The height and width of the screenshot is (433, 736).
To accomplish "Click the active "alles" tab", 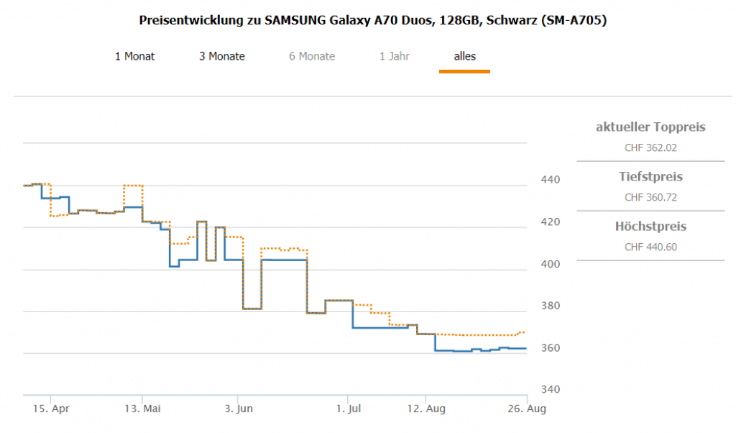I will 464,56.
